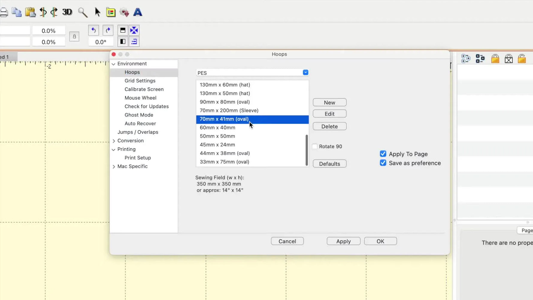Open Grid Settings in the sidebar
The width and height of the screenshot is (533, 300).
[140, 81]
